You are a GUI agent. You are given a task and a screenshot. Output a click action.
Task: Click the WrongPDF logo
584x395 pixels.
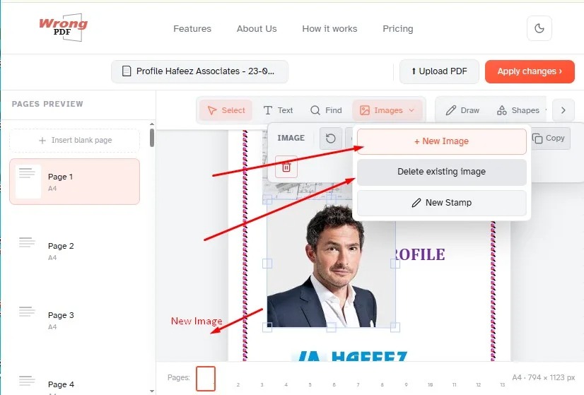tap(64, 27)
